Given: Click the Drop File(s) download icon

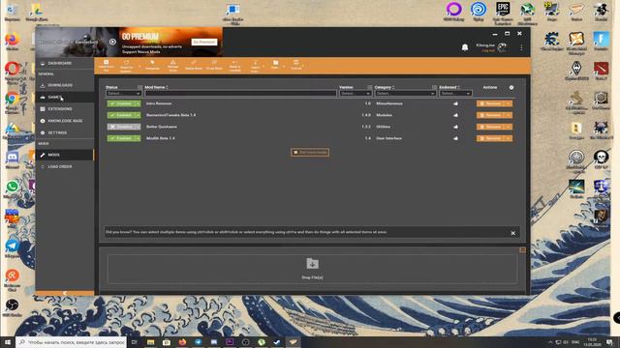Looking at the screenshot, I should (x=312, y=263).
